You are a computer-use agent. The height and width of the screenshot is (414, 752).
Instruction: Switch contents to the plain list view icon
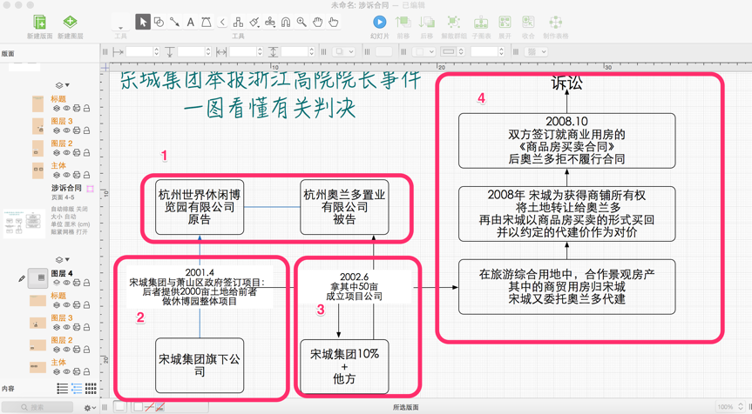coord(63,388)
